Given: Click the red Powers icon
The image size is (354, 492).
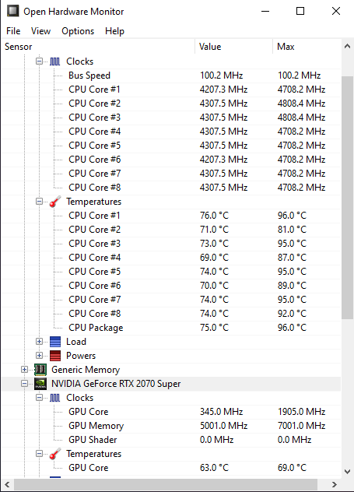Looking at the screenshot, I should point(55,356).
